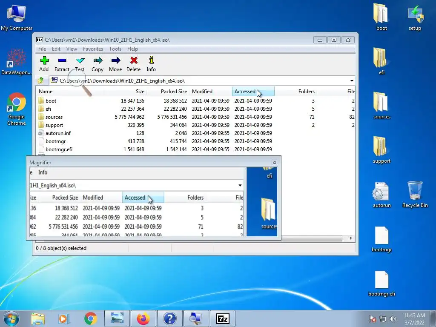Sort by the Modified column header
The image size is (436, 327).
click(210, 92)
